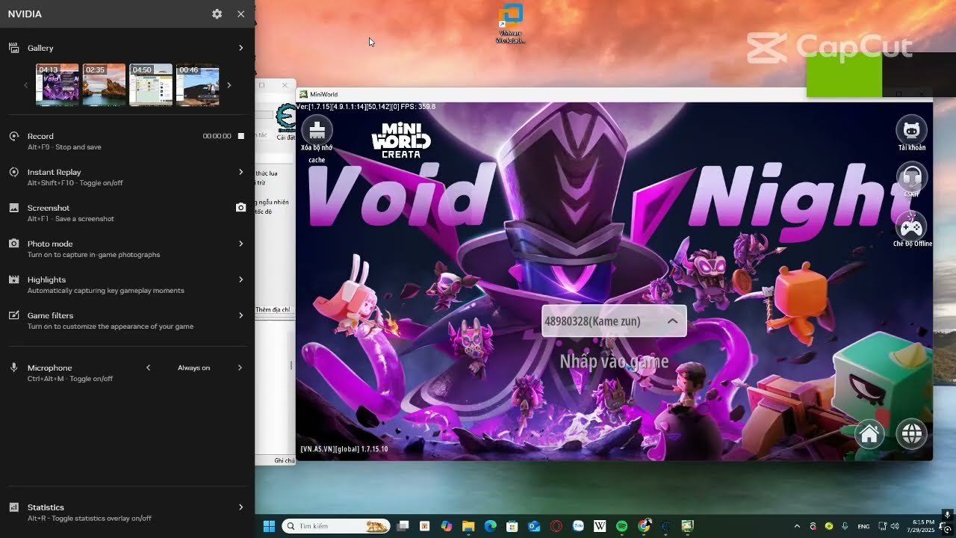
Task: Click the Screenshot label
Action: [x=49, y=208]
